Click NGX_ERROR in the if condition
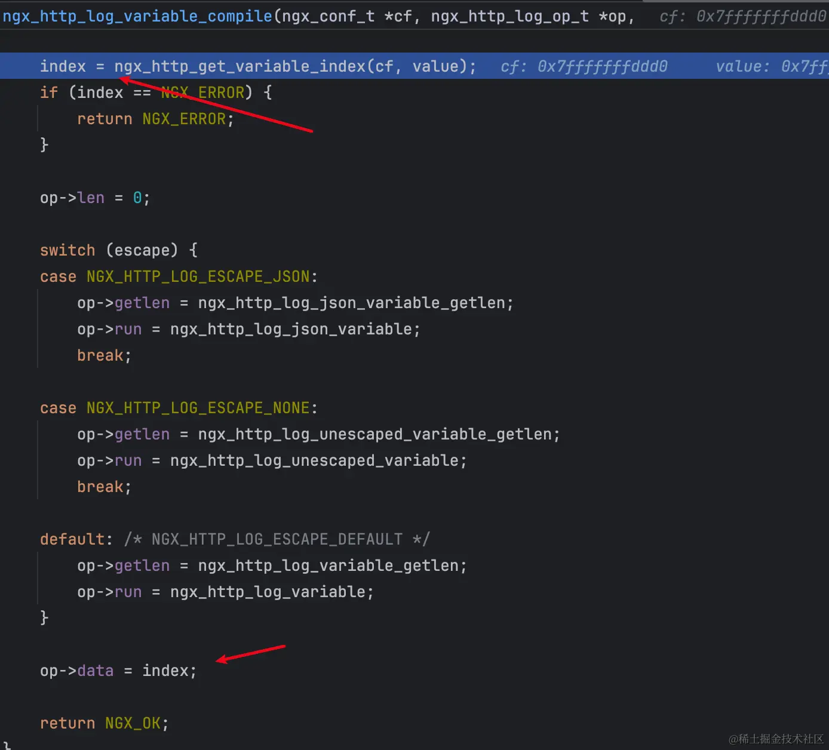Viewport: 829px width, 750px height. tap(203, 93)
